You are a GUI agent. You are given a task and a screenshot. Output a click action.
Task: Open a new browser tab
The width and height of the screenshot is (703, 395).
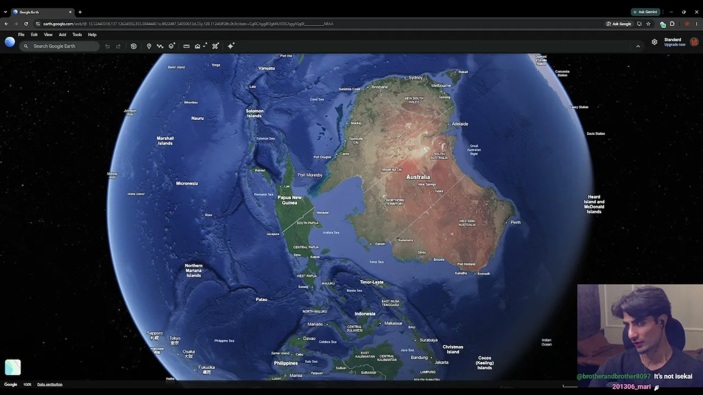(x=80, y=12)
